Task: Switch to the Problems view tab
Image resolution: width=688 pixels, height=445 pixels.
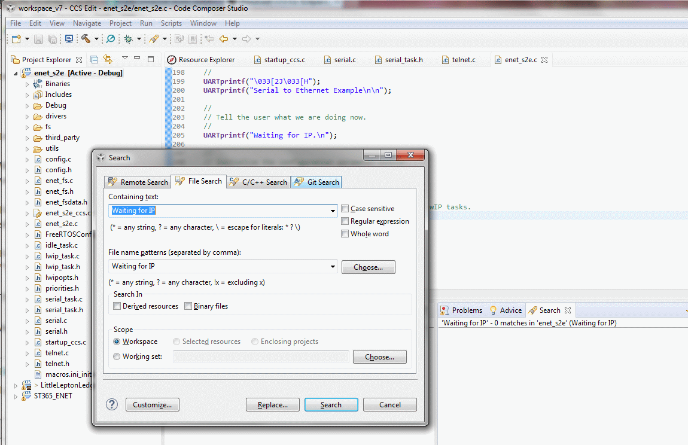Action: [461, 310]
